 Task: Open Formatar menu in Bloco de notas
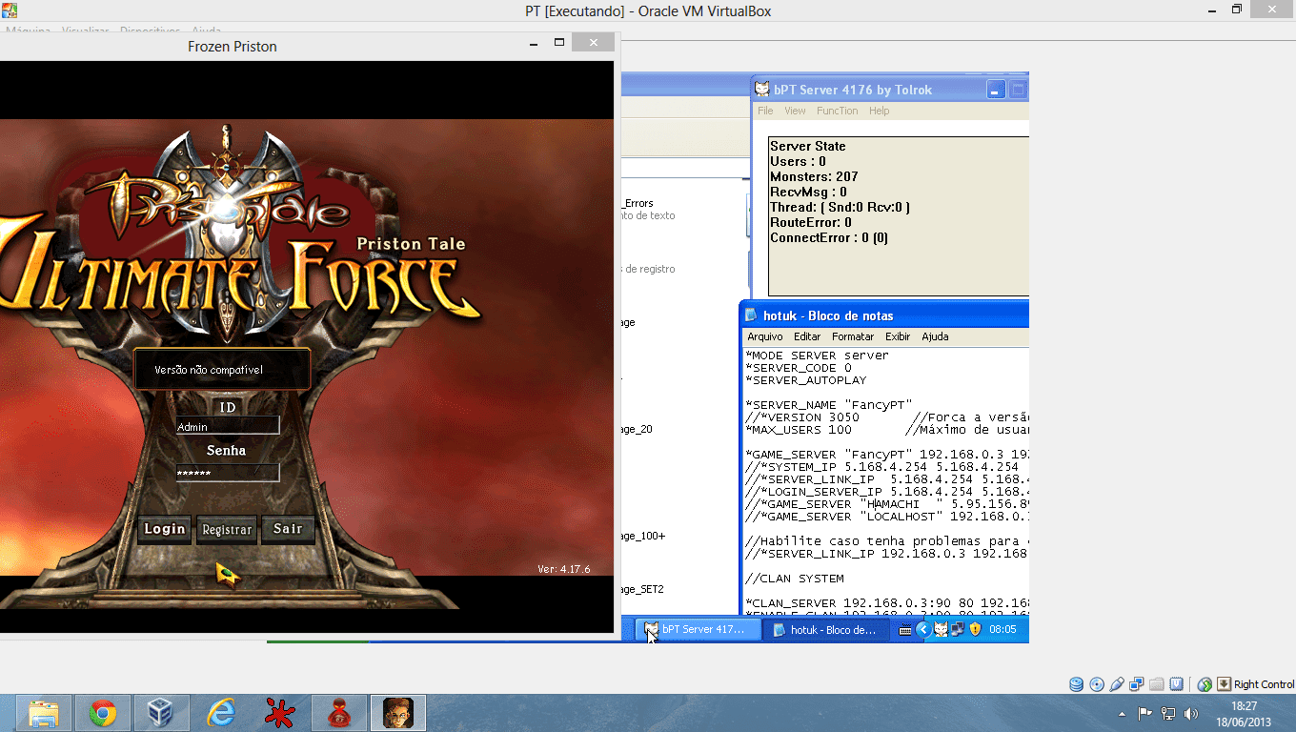pos(853,336)
